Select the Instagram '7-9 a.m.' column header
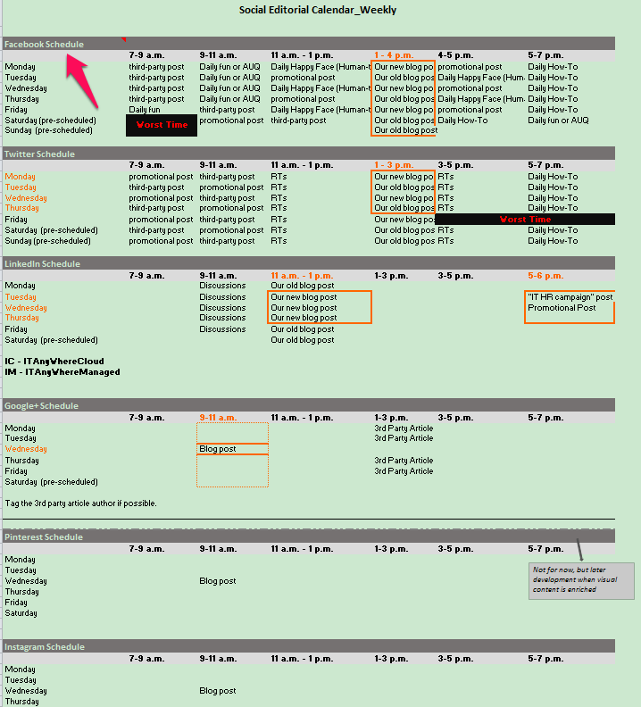641x707 pixels. pyautogui.click(x=146, y=659)
